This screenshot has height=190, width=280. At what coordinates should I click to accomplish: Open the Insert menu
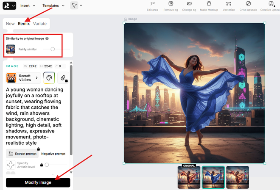pyautogui.click(x=28, y=6)
